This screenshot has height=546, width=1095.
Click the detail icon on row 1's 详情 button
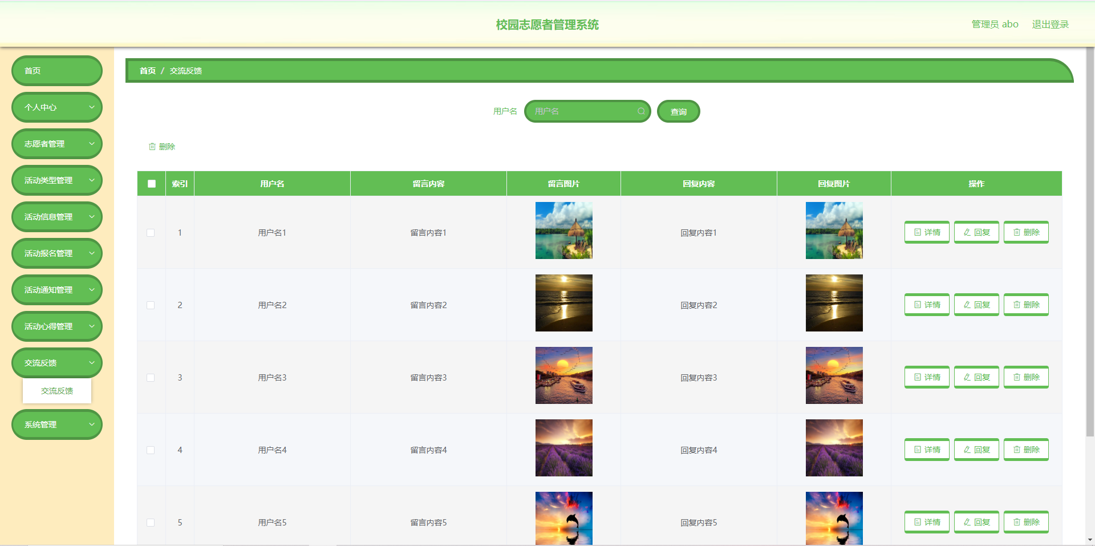click(917, 232)
